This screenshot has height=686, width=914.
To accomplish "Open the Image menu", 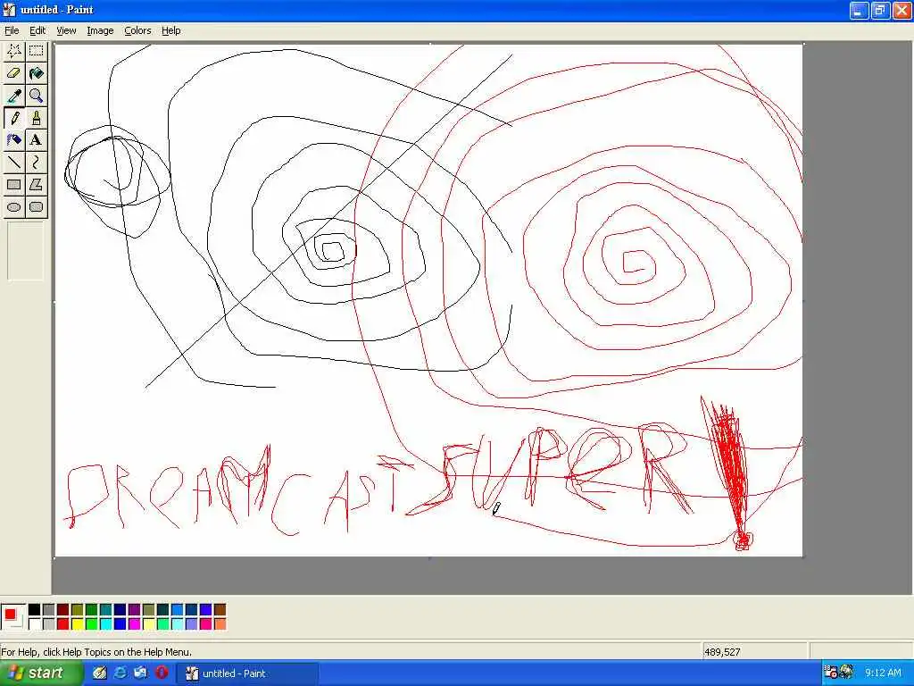I will pos(100,30).
